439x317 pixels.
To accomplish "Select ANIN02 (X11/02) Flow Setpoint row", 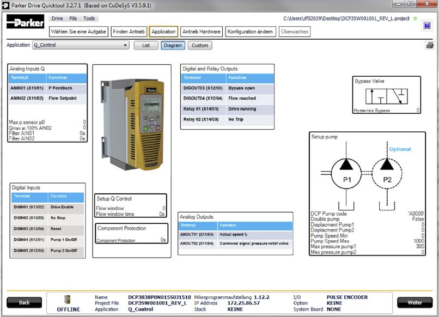I will pyautogui.click(x=47, y=99).
